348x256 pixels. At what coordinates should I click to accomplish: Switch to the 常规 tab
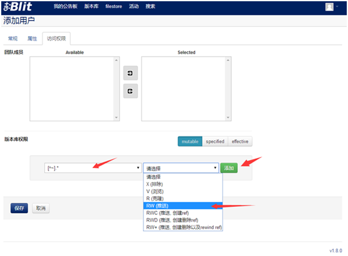(x=13, y=39)
